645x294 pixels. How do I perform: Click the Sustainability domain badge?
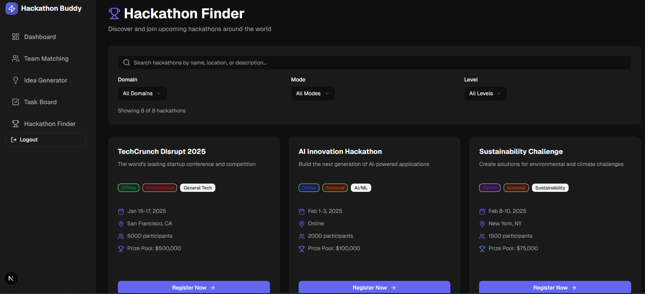click(550, 188)
